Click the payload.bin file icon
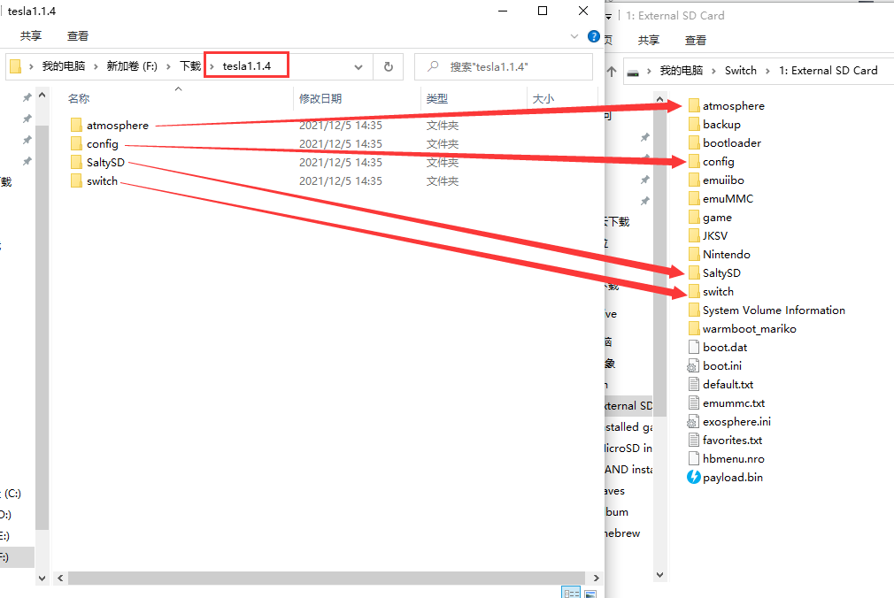 [x=694, y=478]
